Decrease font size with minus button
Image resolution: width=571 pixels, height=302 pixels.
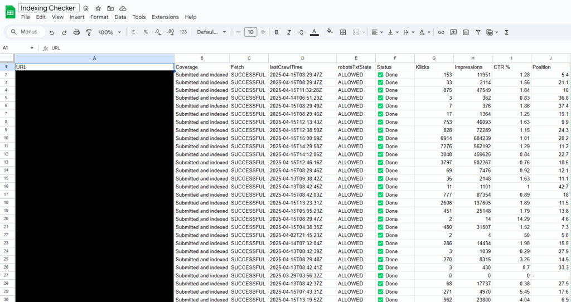pyautogui.click(x=238, y=32)
